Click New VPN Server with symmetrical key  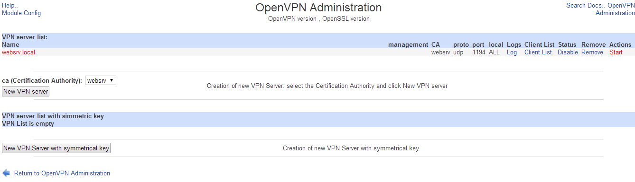tap(56, 148)
